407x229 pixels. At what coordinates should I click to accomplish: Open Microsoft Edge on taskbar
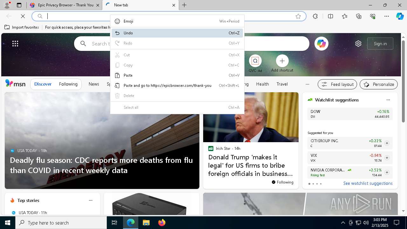[131, 223]
